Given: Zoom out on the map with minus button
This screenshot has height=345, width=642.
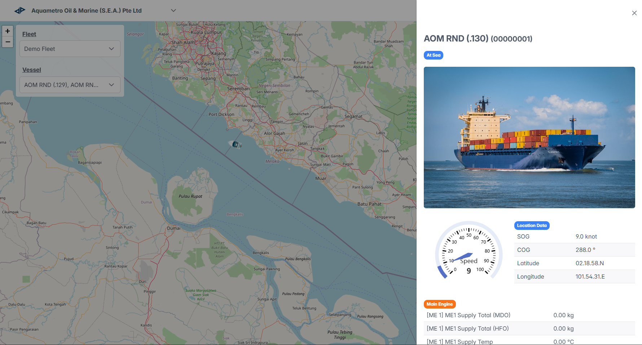Looking at the screenshot, I should 8,42.
